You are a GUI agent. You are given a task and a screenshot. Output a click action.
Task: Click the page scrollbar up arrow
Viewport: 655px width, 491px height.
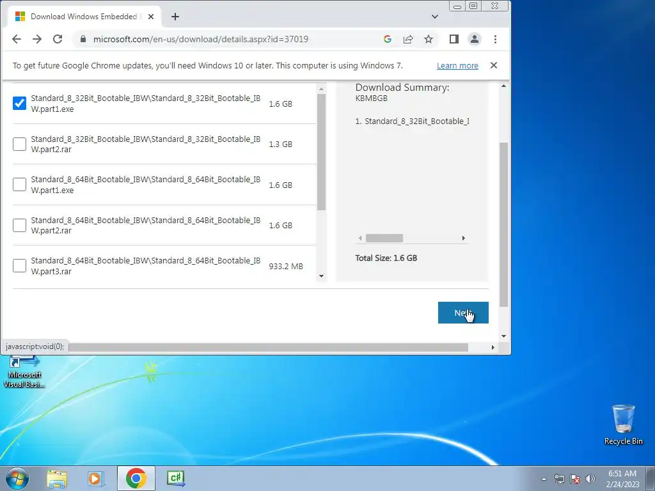tap(504, 86)
